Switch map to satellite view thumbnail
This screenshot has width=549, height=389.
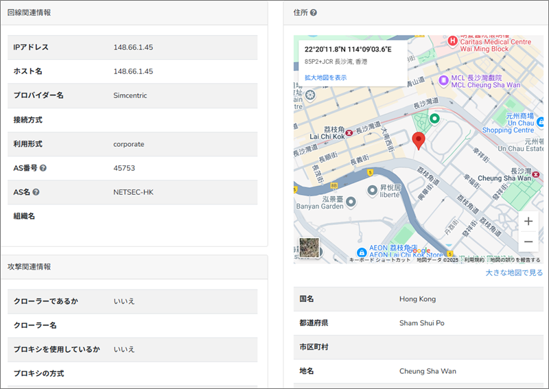pyautogui.click(x=309, y=248)
